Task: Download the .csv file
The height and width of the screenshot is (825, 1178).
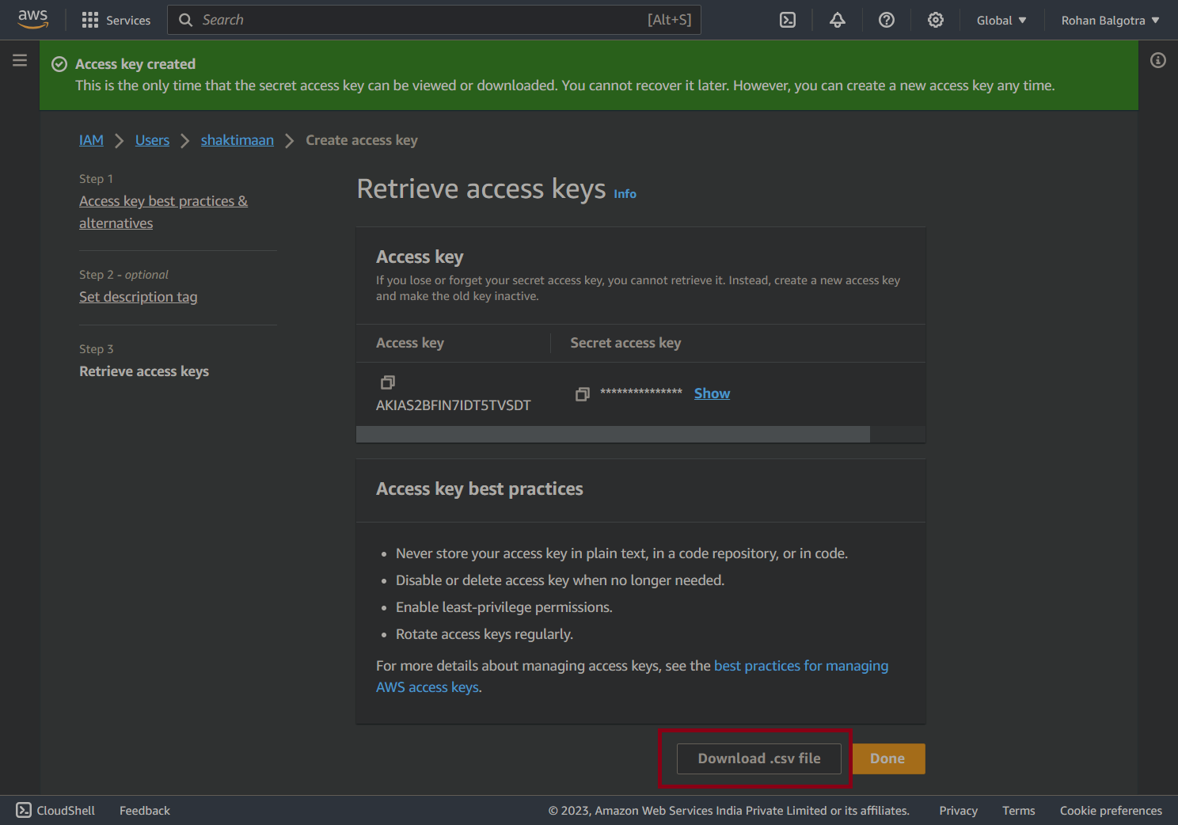Action: pyautogui.click(x=759, y=758)
